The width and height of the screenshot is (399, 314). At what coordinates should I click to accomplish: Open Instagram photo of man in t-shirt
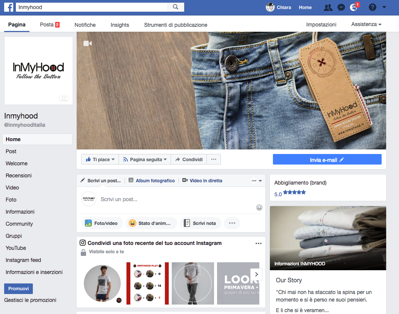(x=102, y=283)
